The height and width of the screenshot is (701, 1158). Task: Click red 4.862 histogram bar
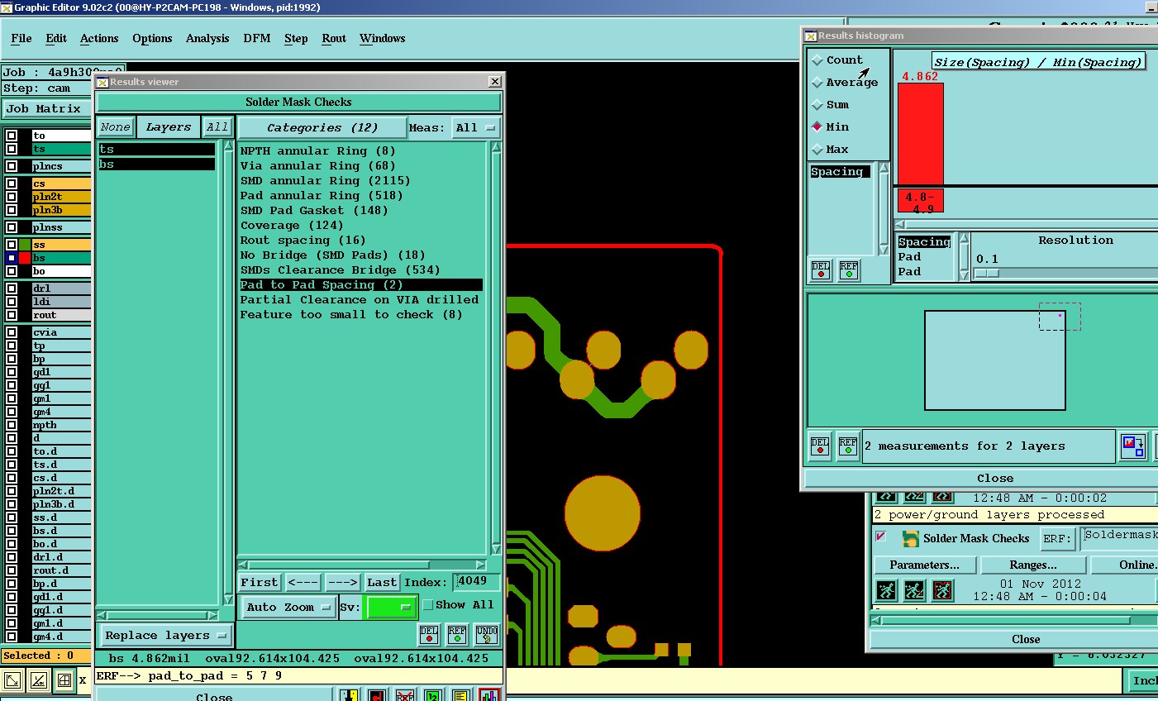921,133
